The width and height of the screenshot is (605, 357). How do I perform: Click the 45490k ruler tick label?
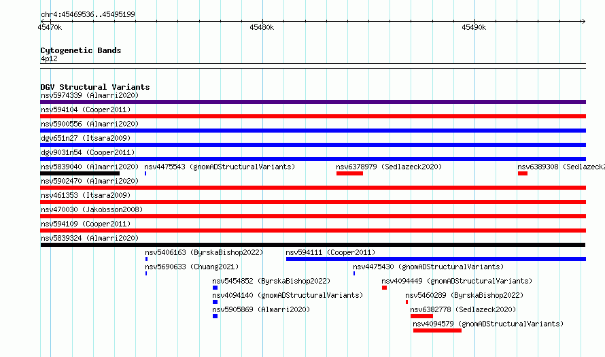pos(474,27)
